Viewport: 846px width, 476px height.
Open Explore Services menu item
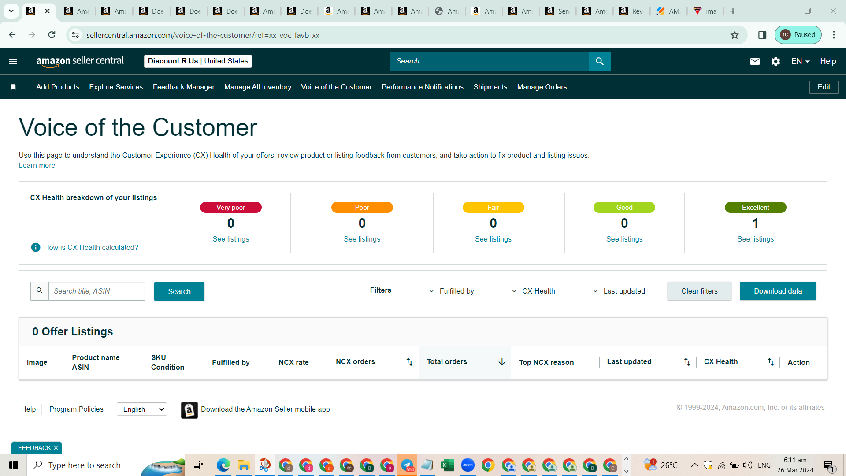116,87
